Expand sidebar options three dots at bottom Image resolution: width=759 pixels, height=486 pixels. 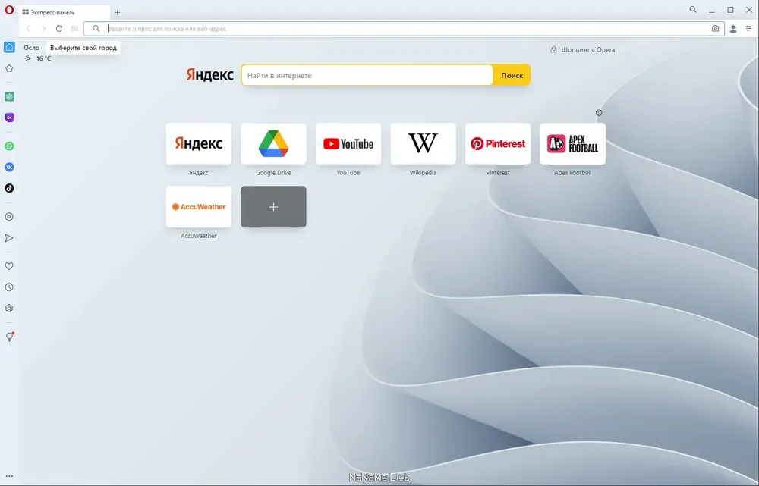click(9, 476)
